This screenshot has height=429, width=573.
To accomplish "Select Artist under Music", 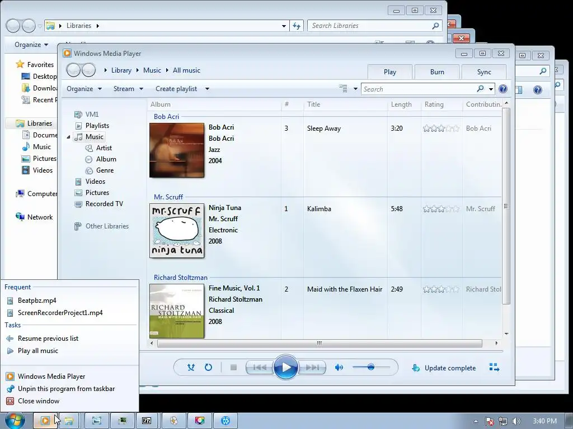I will pyautogui.click(x=104, y=147).
